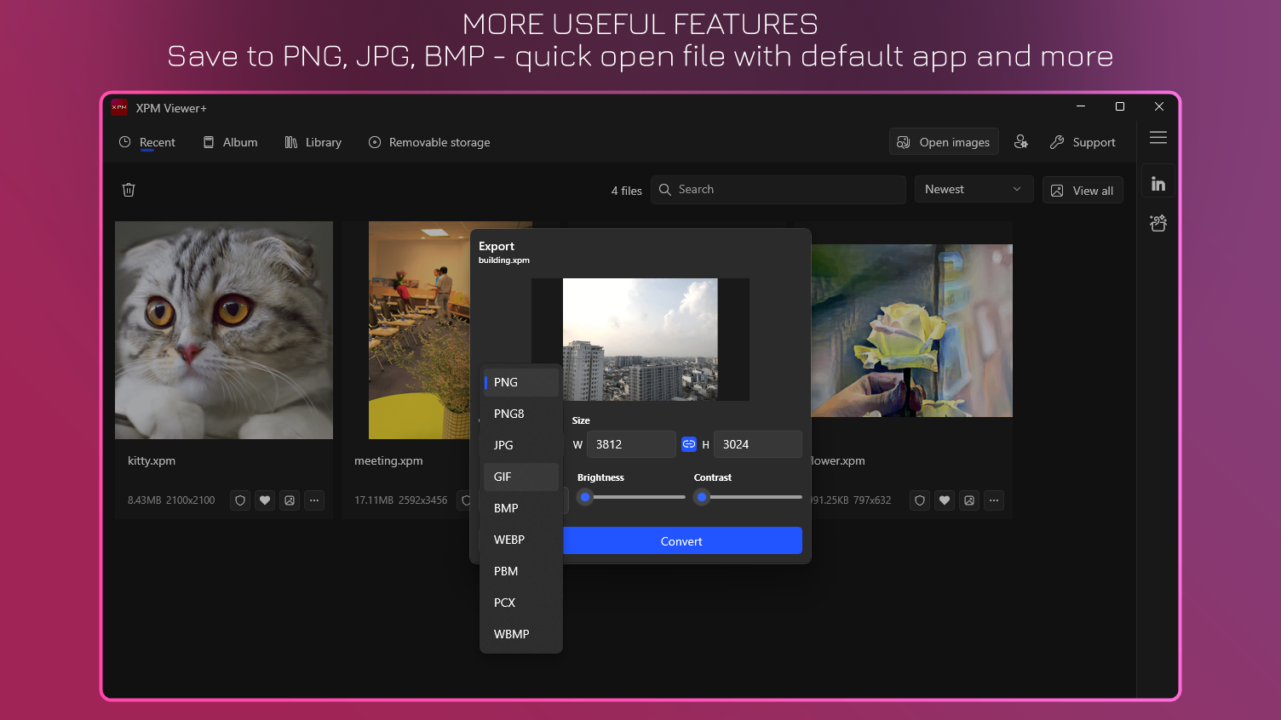Favorite flower.xpm with the heart icon
The height and width of the screenshot is (720, 1281).
pos(945,500)
